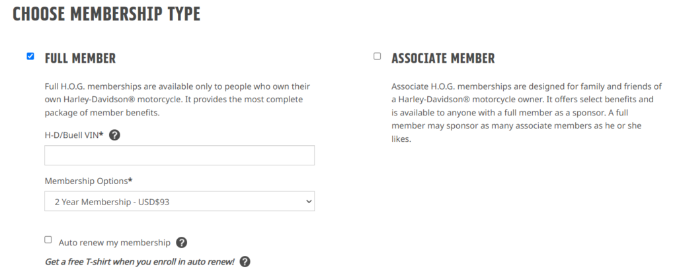This screenshot has width=677, height=279.
Task: Uncheck the Full Member checkbox
Action: click(30, 56)
